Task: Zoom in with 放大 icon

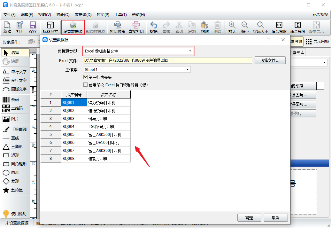Action: pyautogui.click(x=232, y=28)
